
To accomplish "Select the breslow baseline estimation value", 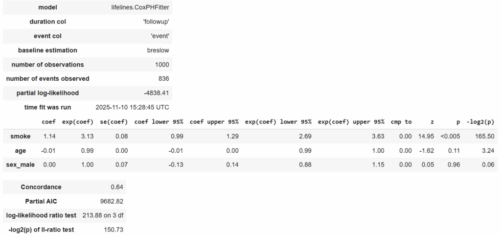I will pos(158,50).
